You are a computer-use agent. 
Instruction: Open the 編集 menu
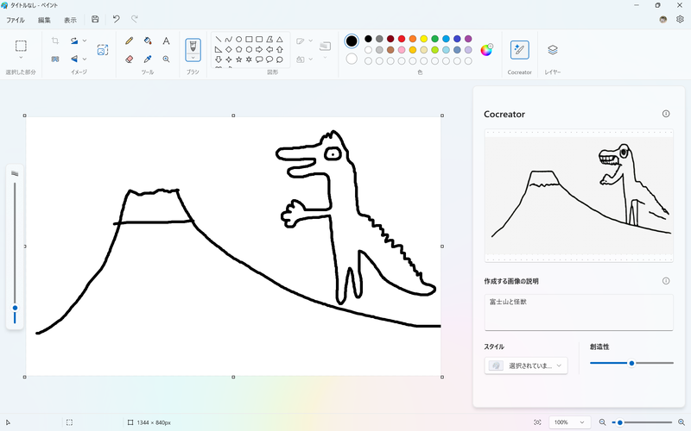pos(44,20)
